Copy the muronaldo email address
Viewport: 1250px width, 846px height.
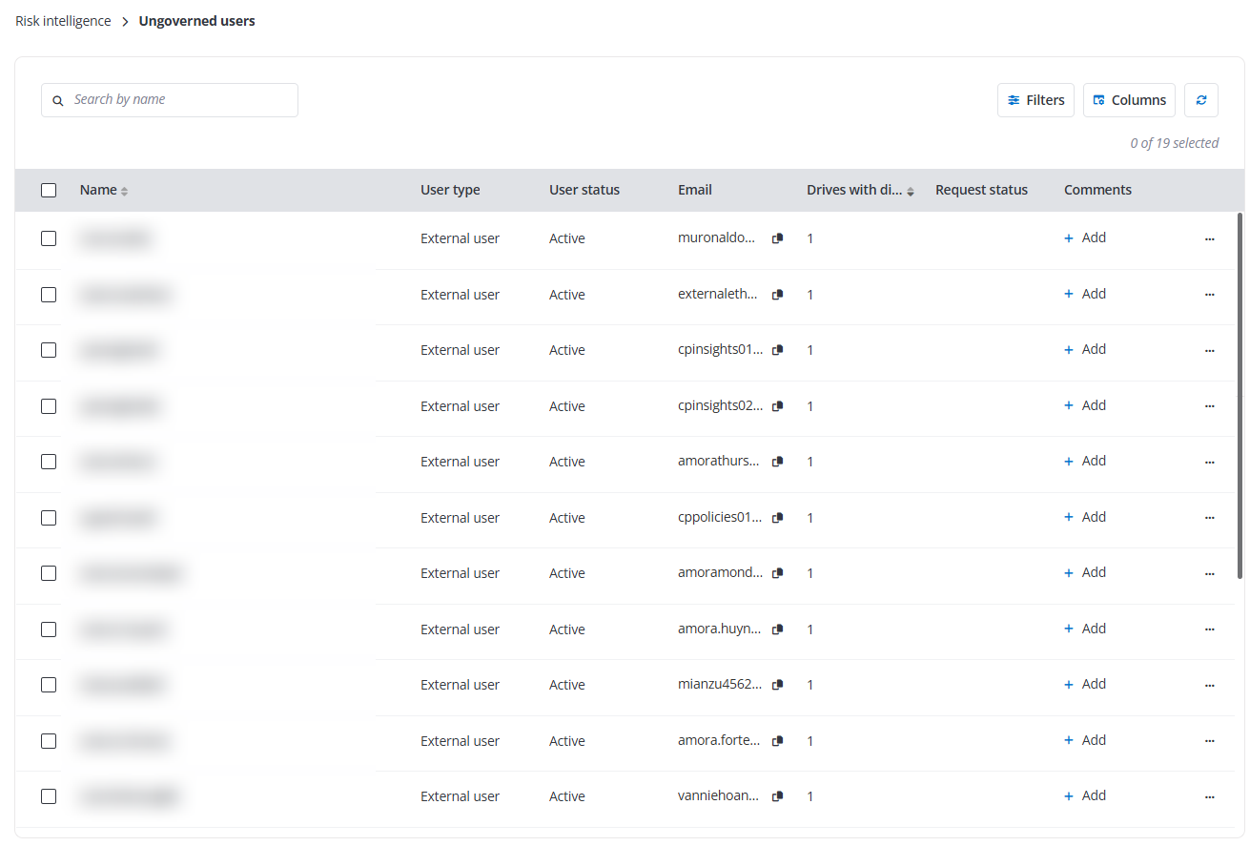pos(777,238)
